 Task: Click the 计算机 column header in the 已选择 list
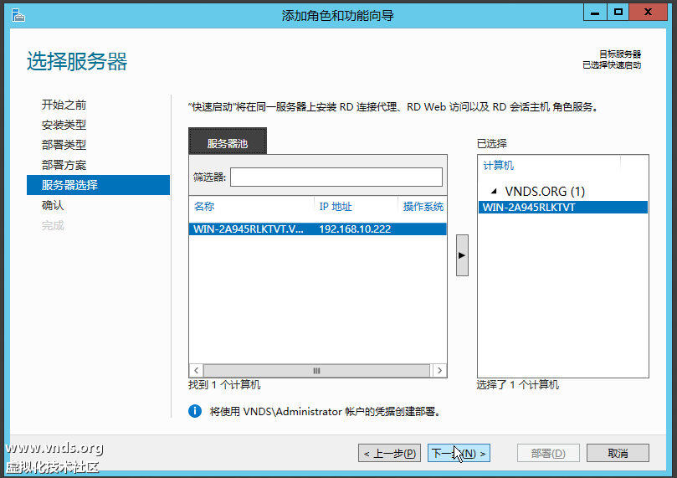(498, 166)
